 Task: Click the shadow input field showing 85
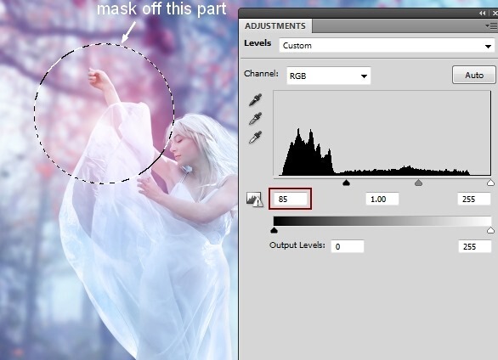point(291,200)
